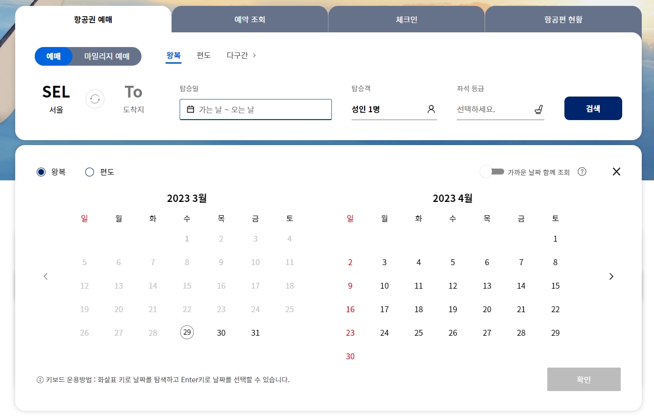Select the 왕복 radio button

[x=41, y=172]
